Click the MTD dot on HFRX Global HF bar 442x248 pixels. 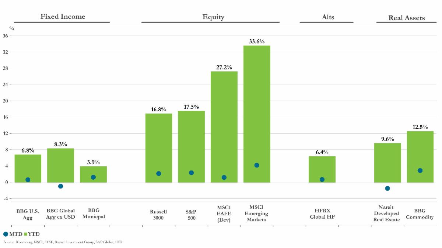[322, 180]
